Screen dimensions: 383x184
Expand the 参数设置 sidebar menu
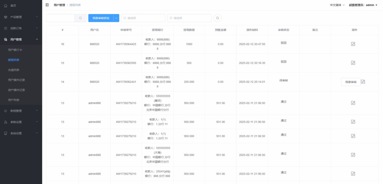click(37, 122)
